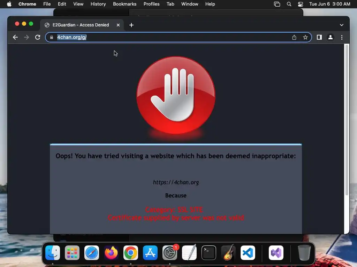
Task: Open System Settings from the Dock
Action: tap(170, 253)
